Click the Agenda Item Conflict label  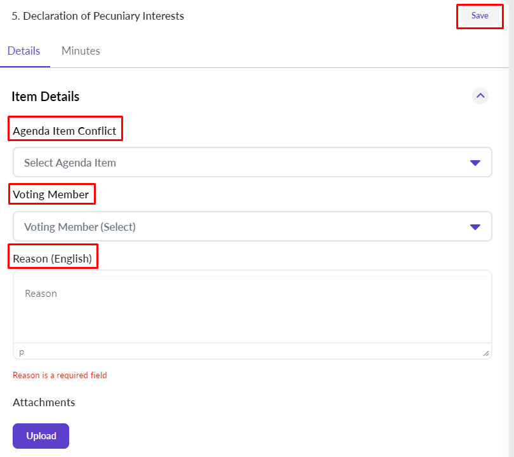(65, 131)
